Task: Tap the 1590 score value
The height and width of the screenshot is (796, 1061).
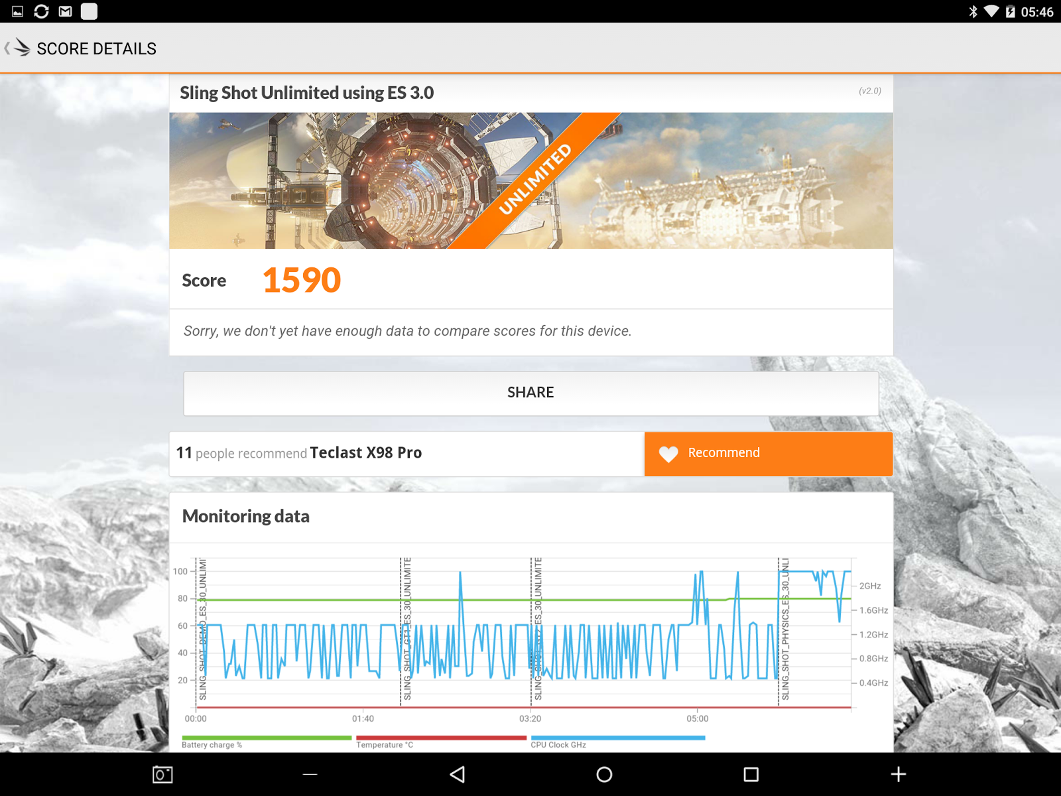Action: pyautogui.click(x=302, y=280)
